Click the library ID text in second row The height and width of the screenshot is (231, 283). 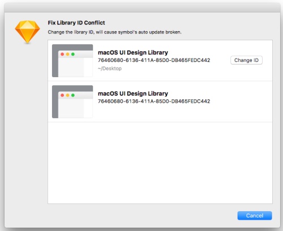coord(154,101)
